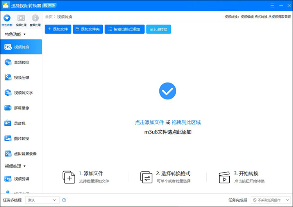Open 录音机 in the sidebar

[x=21, y=123]
